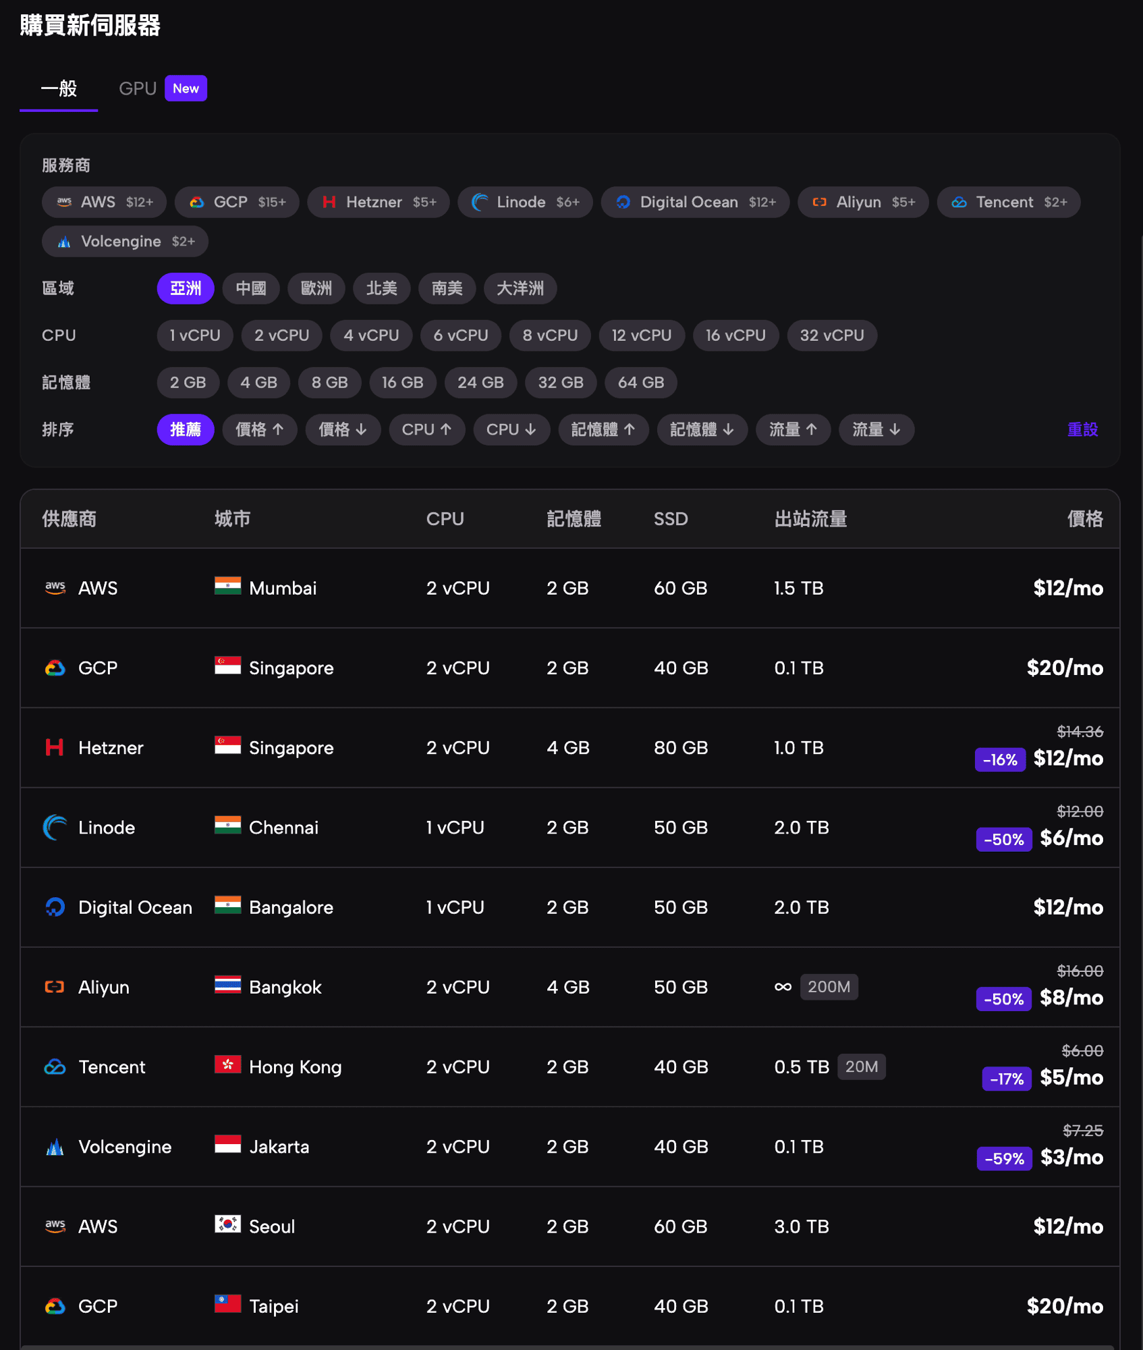Click Tencent logo in Hong Kong row

(55, 1067)
